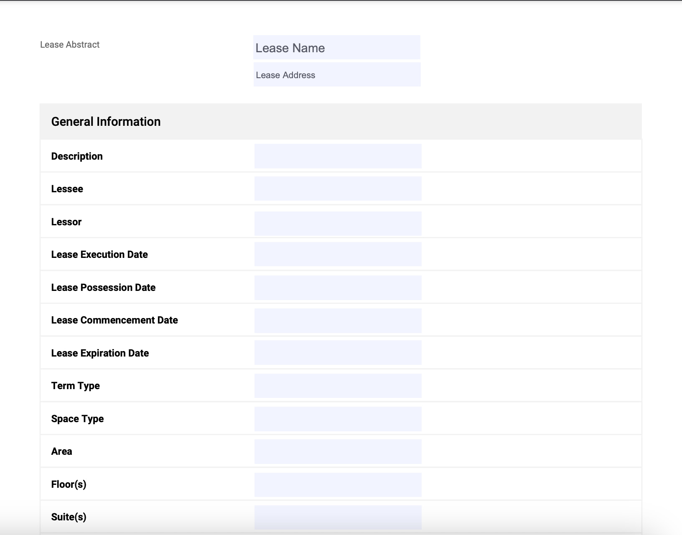Image resolution: width=682 pixels, height=535 pixels.
Task: Focus the Description input field
Action: (338, 156)
